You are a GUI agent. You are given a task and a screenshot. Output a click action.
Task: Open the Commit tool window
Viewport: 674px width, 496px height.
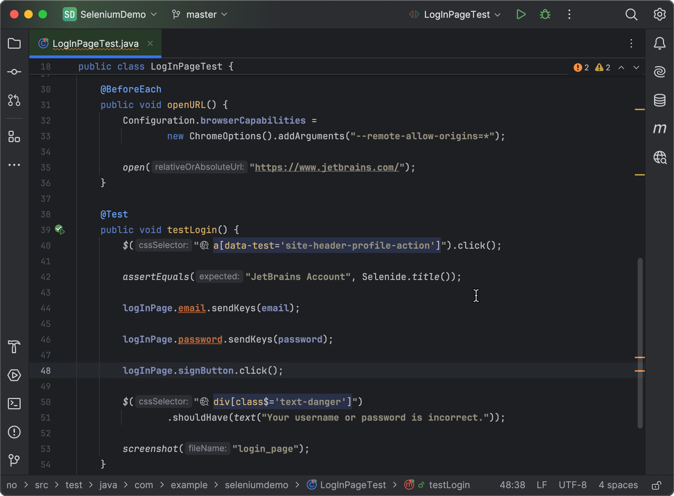click(14, 71)
